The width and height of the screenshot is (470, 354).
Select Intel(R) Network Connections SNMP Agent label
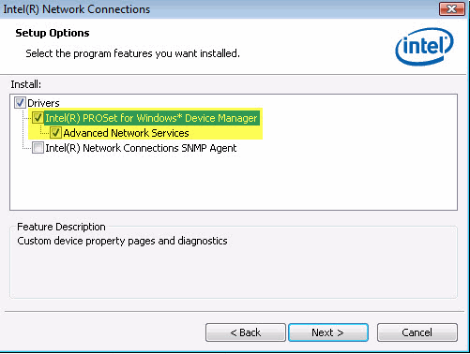point(141,148)
